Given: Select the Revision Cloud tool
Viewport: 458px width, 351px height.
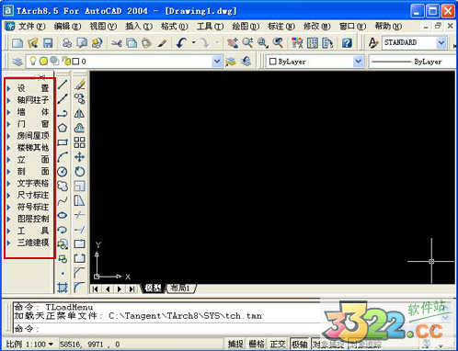Looking at the screenshot, I should point(63,186).
